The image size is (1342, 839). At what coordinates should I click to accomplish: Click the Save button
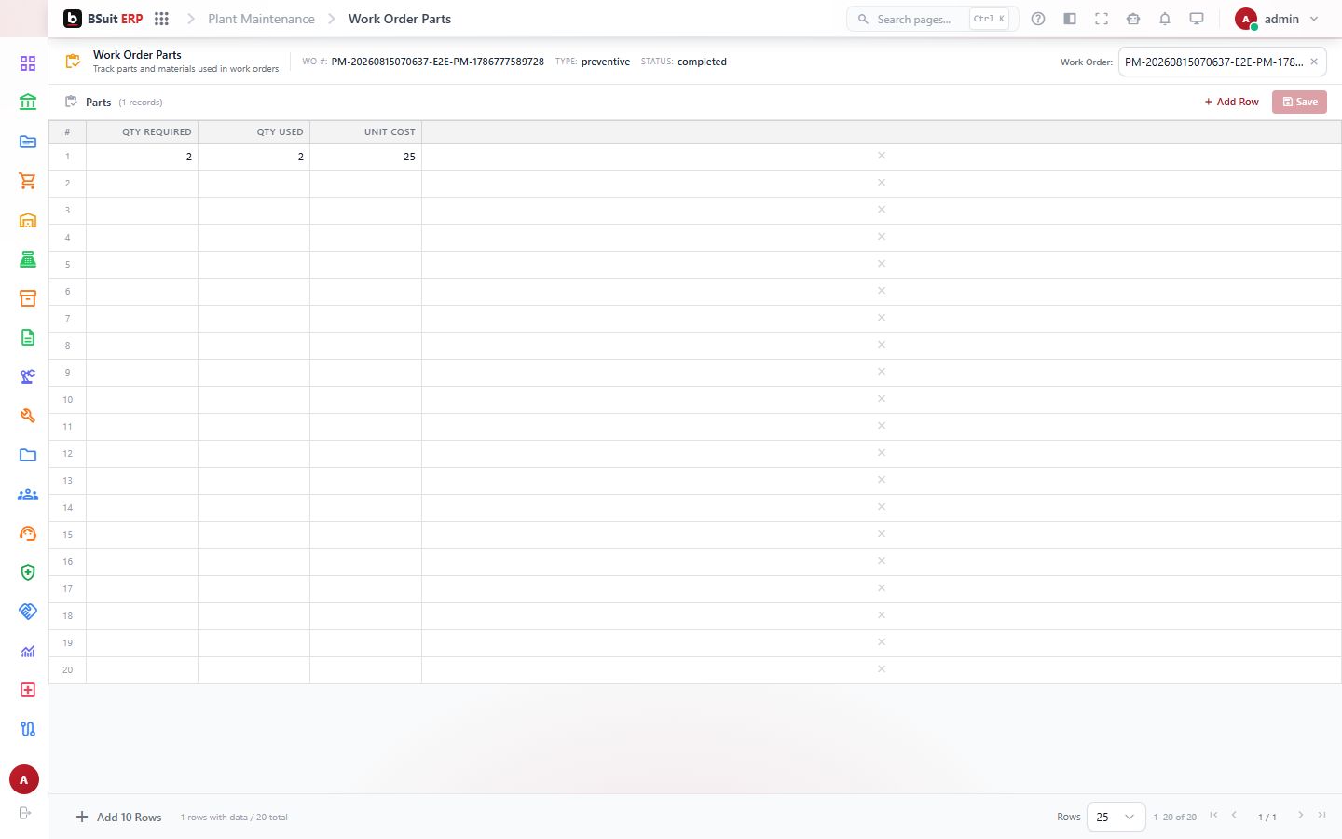pyautogui.click(x=1299, y=102)
